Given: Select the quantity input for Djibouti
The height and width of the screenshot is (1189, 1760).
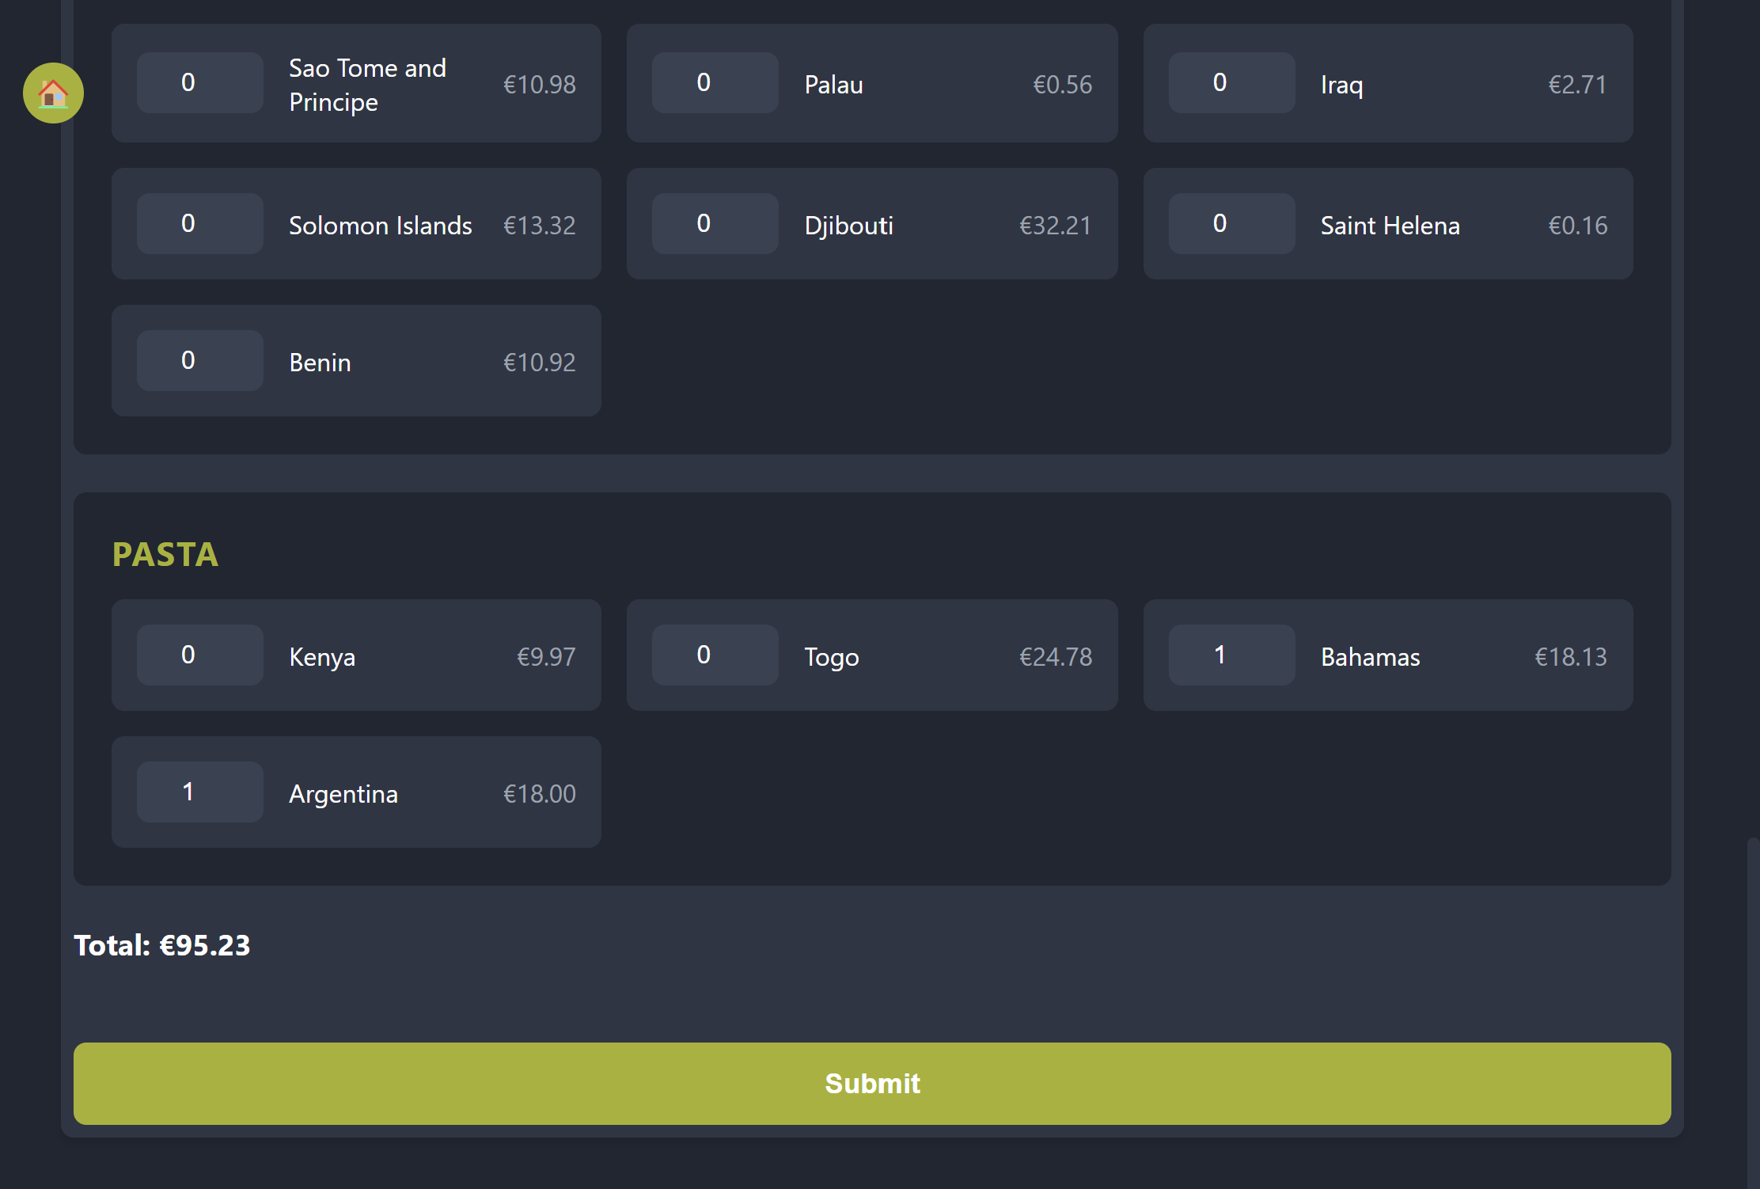Looking at the screenshot, I should (x=715, y=223).
